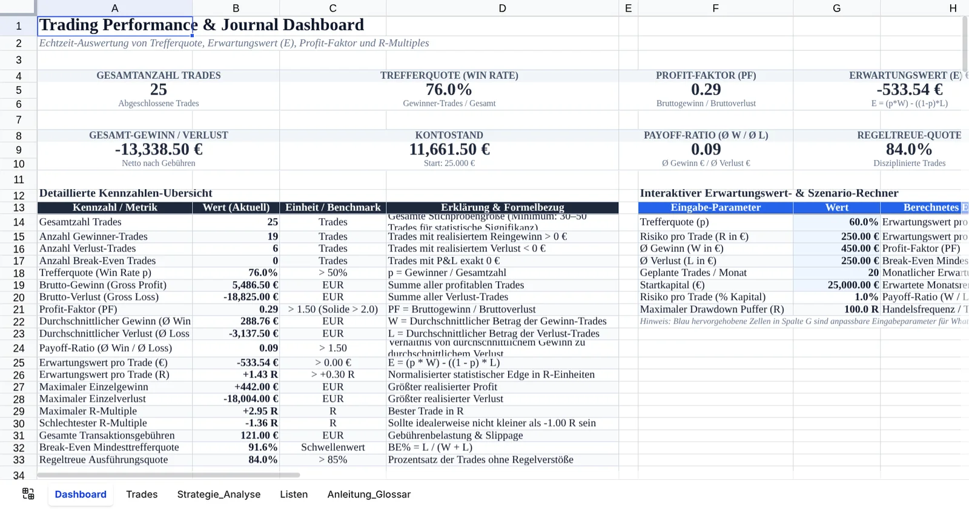The width and height of the screenshot is (969, 509).
Task: Click the Kontostand value 11,661.50 €
Action: point(449,150)
